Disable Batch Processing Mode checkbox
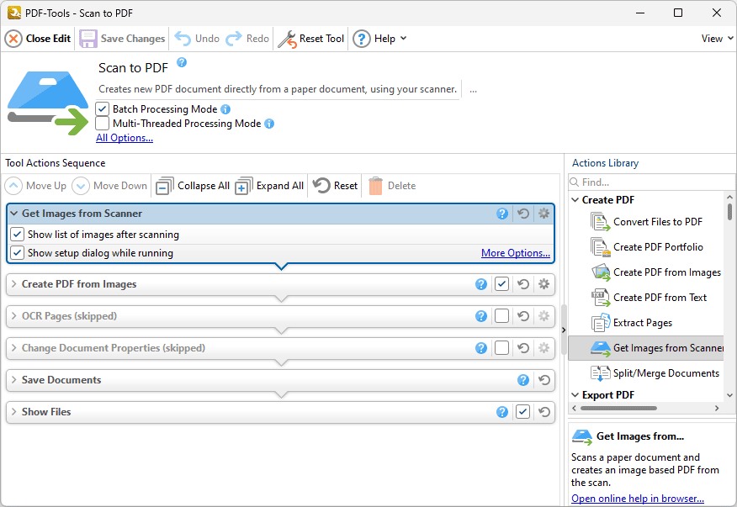The height and width of the screenshot is (507, 737). click(x=102, y=109)
